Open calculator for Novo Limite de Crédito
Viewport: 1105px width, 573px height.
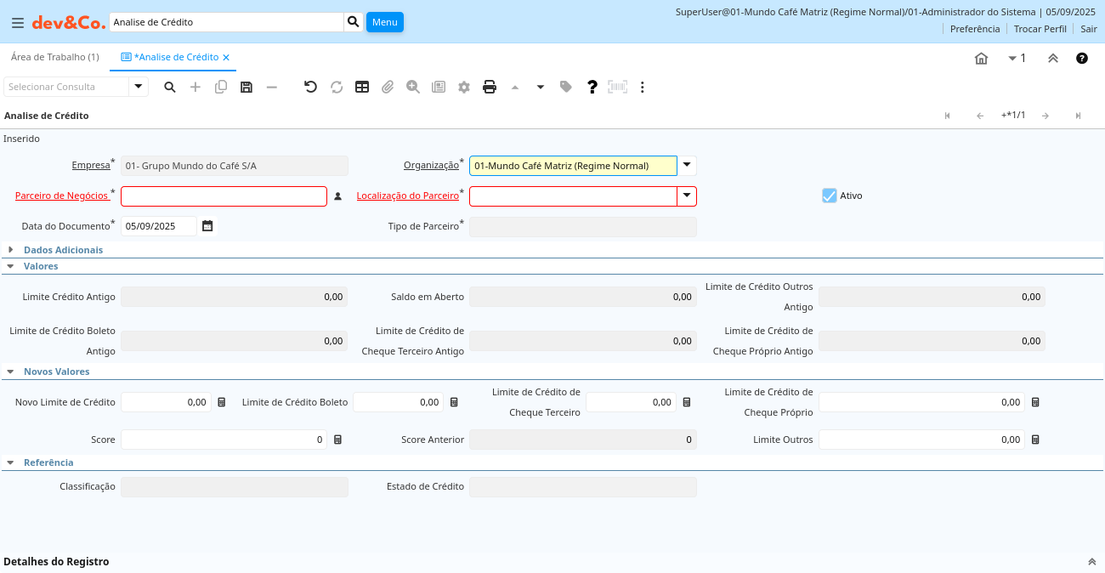tap(222, 402)
